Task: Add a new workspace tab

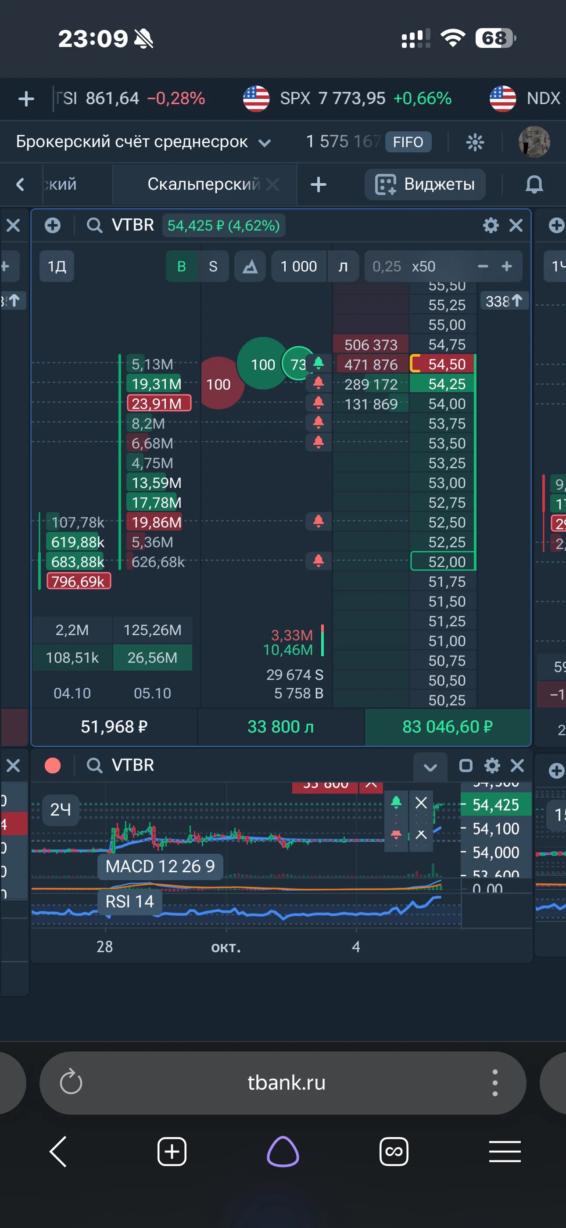Action: (318, 184)
